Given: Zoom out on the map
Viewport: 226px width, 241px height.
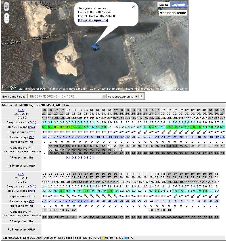Looking at the screenshot, I should pos(6,21).
